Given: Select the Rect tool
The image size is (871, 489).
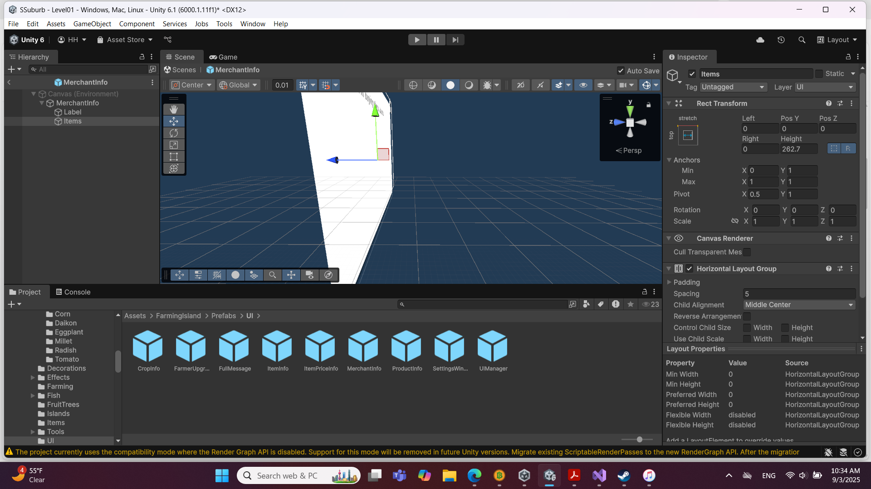Looking at the screenshot, I should (x=174, y=157).
